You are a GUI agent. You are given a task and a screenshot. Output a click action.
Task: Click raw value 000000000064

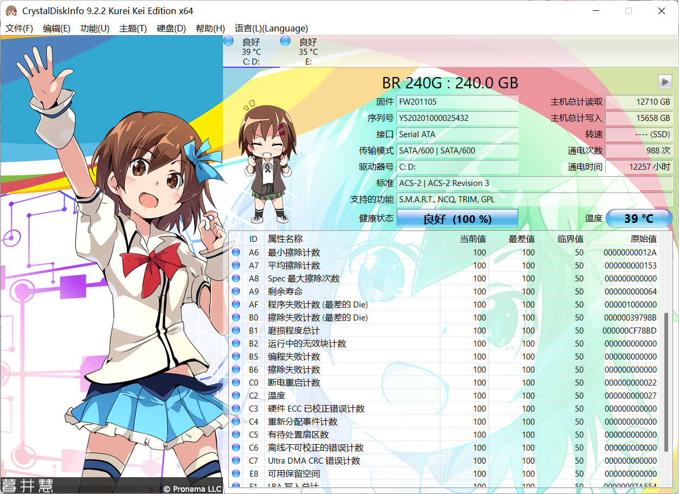coord(630,291)
